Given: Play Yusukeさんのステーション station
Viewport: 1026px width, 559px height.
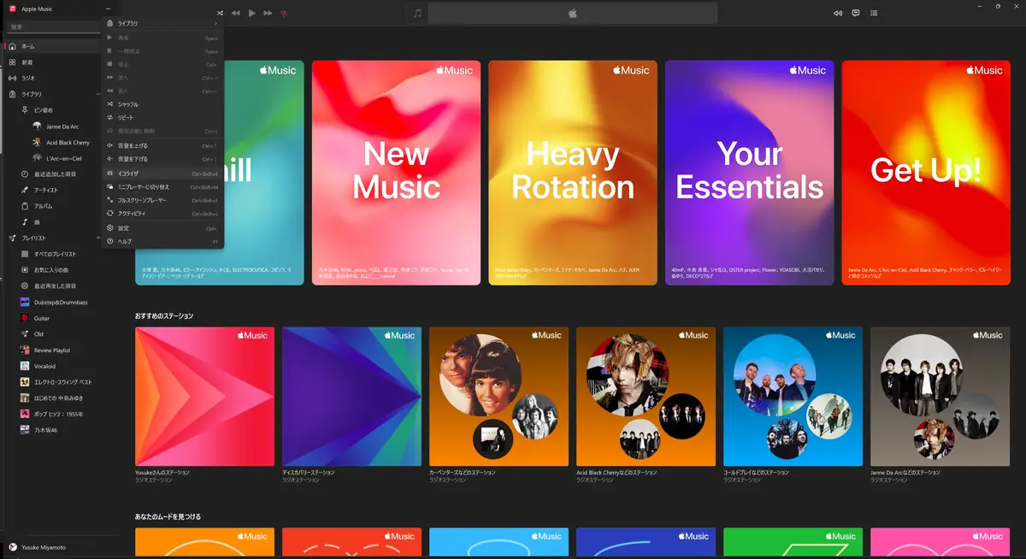Looking at the screenshot, I should [205, 396].
